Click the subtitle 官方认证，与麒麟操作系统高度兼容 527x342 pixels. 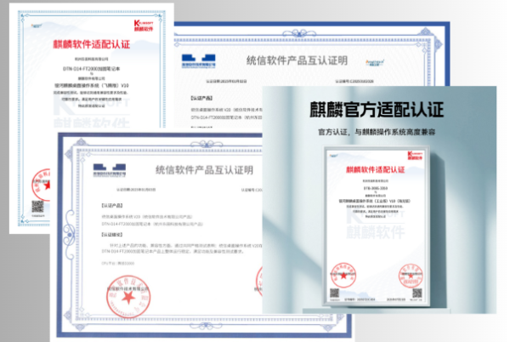377,132
